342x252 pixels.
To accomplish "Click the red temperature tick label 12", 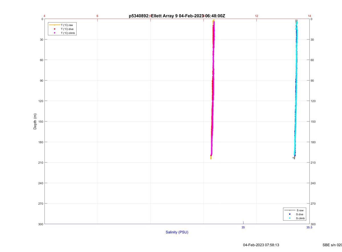I will pyautogui.click(x=256, y=16).
